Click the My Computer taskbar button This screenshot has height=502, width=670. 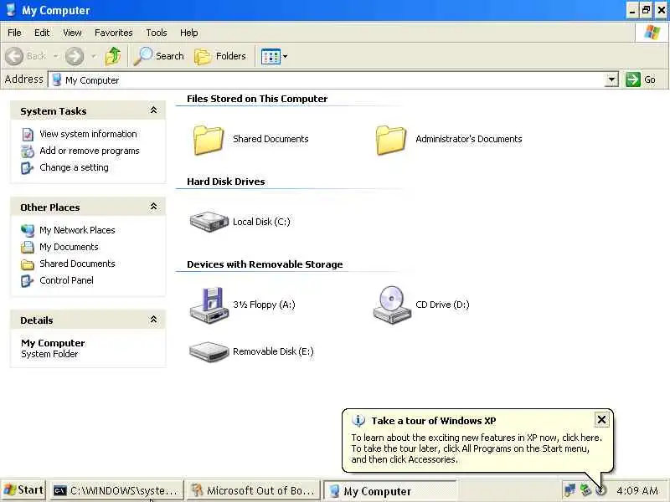(389, 491)
